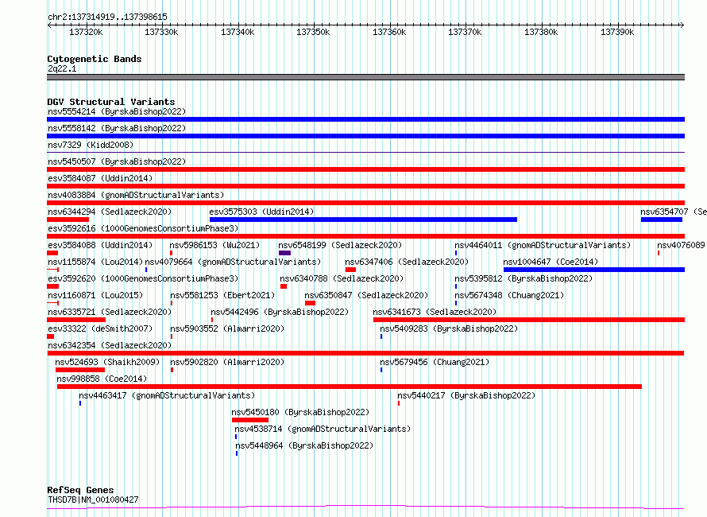
Task: Click the esv3584088 (Uddin2014) label
Action: pyautogui.click(x=100, y=245)
